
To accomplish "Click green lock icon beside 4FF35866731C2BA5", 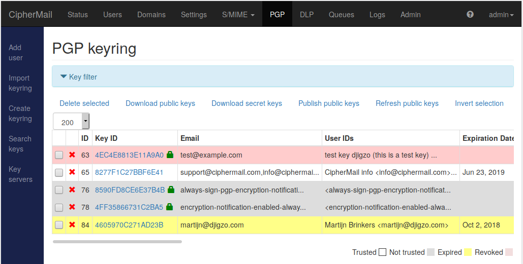I will [169, 207].
